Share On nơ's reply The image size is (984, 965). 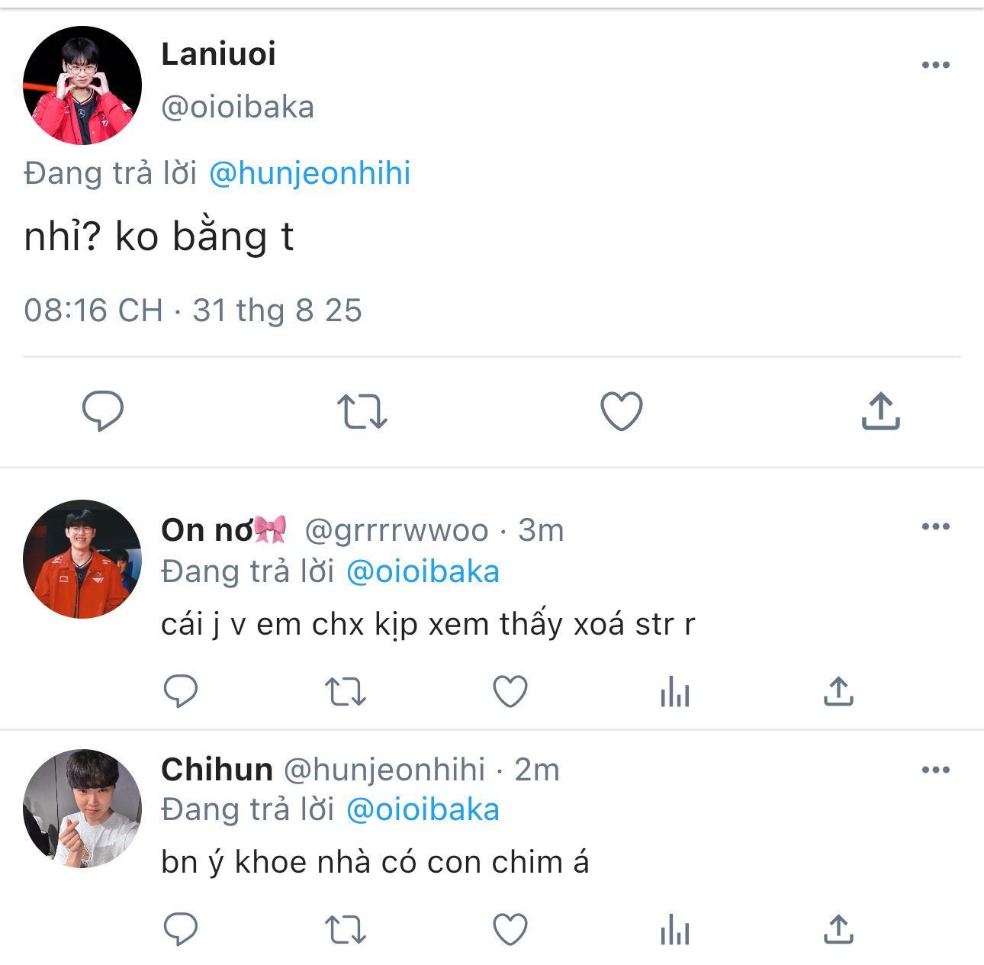pyautogui.click(x=838, y=692)
